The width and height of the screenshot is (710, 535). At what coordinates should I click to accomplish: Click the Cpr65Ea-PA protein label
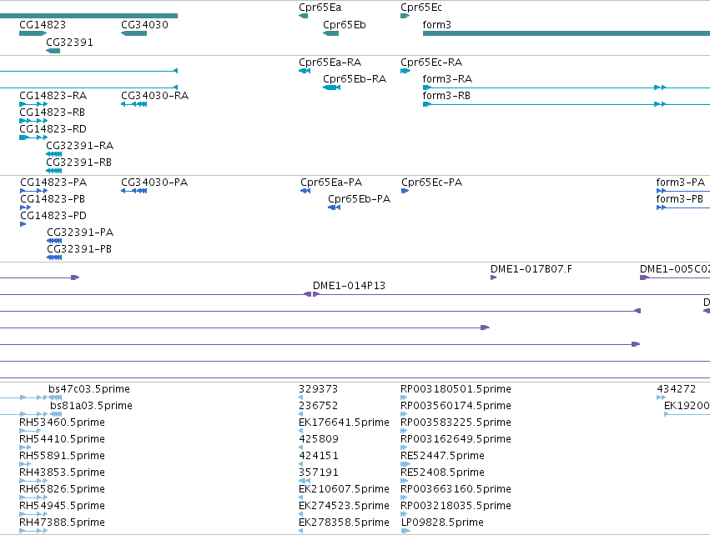click(x=331, y=182)
